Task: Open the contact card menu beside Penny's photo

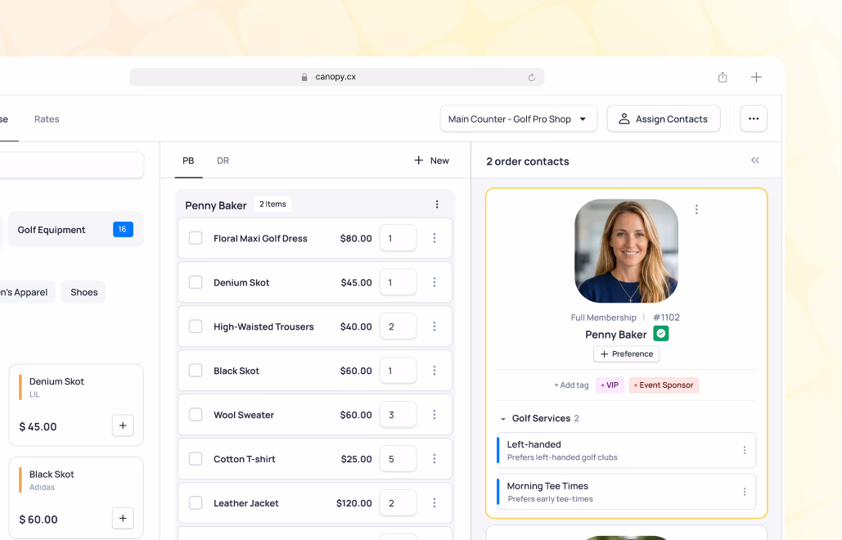Action: [696, 209]
